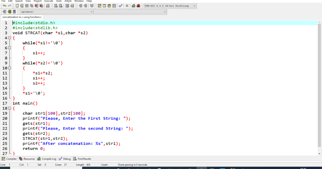Image resolution: width=322 pixels, height=169 pixels.
Task: Run the compiled program
Action: [104, 6]
